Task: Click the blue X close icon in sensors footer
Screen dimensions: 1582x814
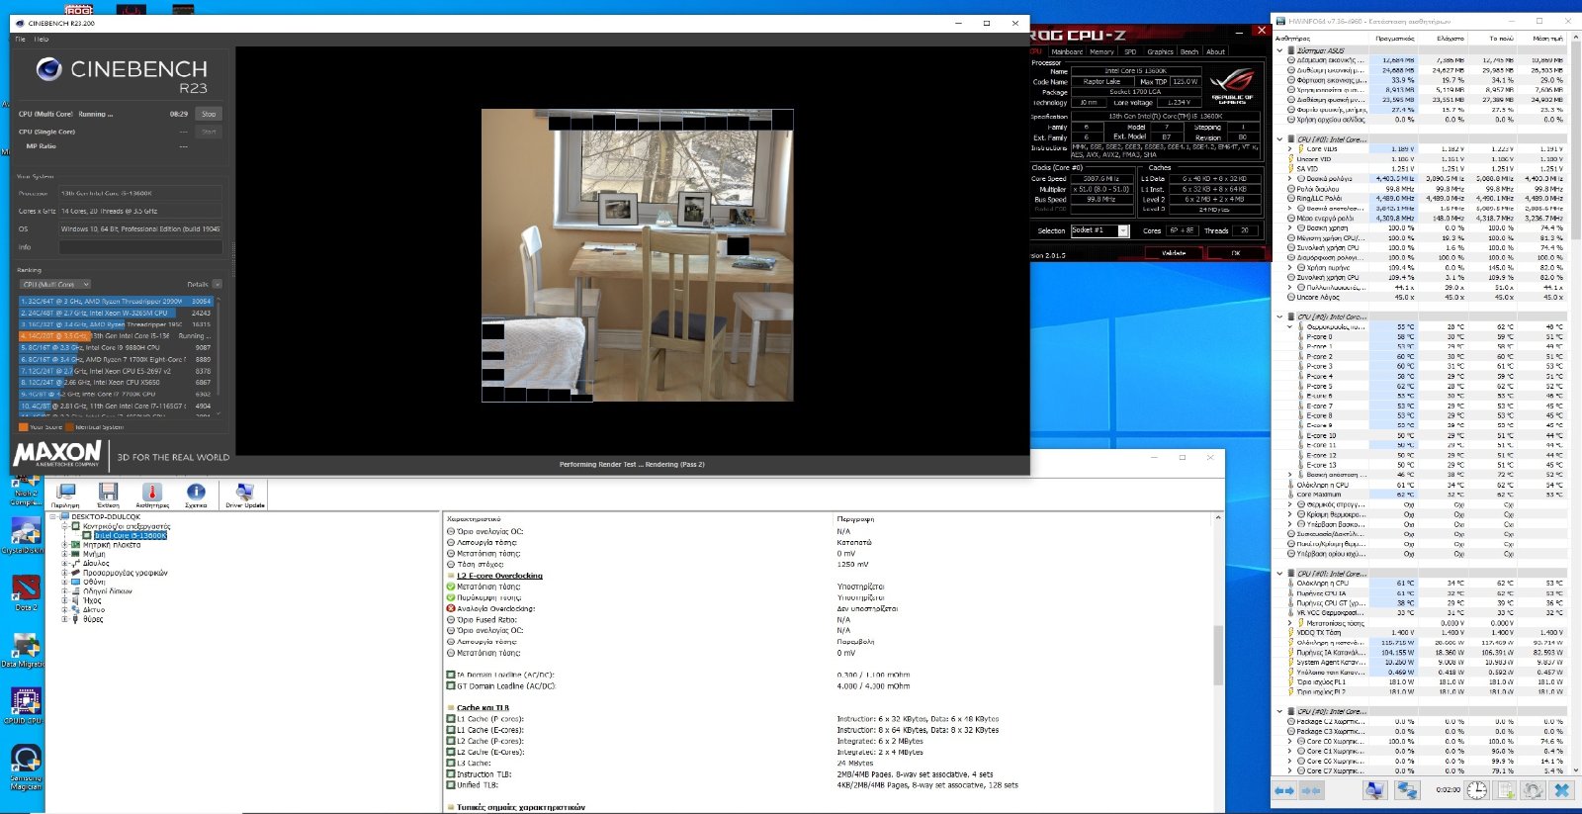Action: [1562, 790]
